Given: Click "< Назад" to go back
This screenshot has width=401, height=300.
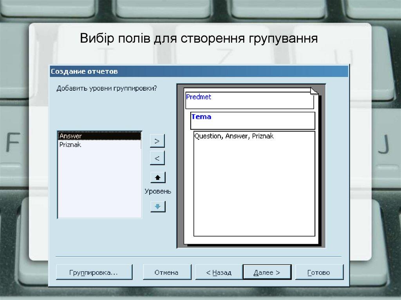Looking at the screenshot, I should 219,272.
